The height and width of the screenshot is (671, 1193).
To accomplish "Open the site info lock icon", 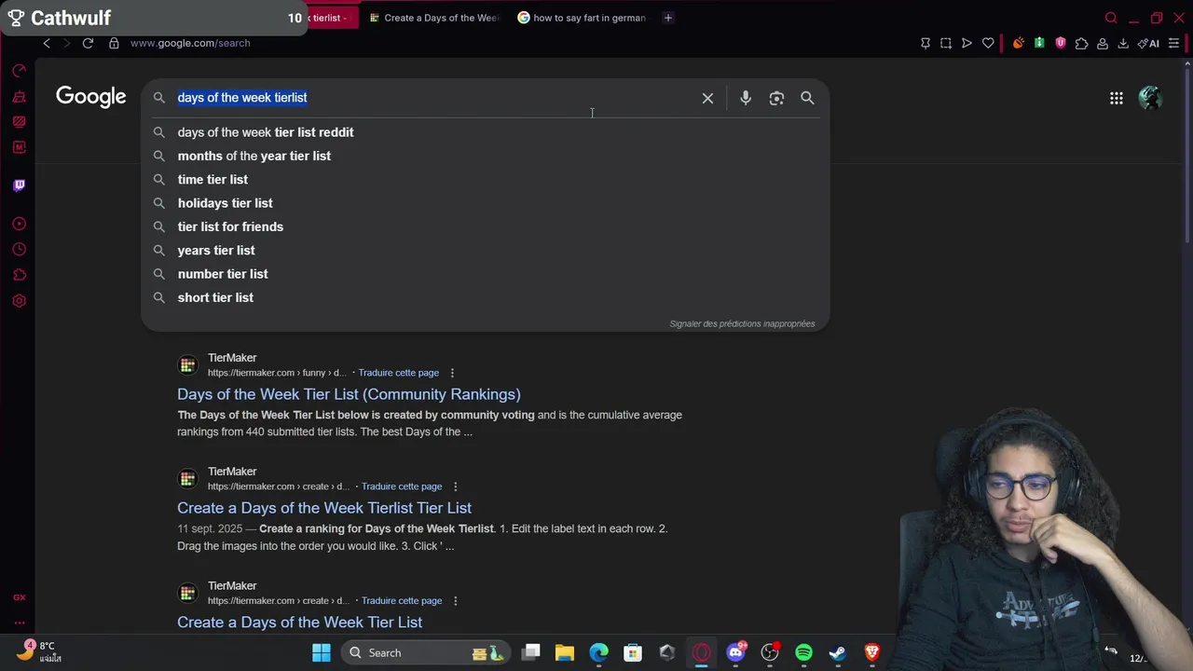I will 114,43.
